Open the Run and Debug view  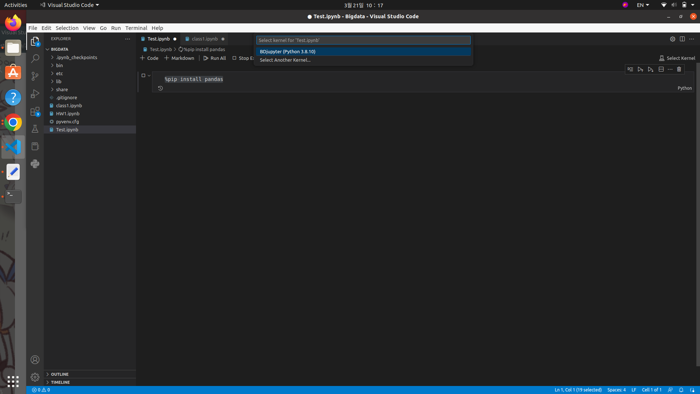click(35, 94)
